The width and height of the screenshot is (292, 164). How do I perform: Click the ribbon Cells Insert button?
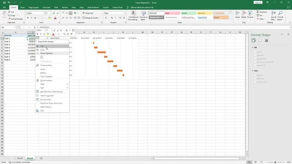click(237, 15)
